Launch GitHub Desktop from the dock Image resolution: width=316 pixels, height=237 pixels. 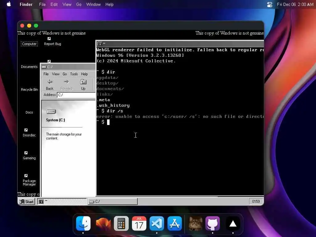point(213,223)
